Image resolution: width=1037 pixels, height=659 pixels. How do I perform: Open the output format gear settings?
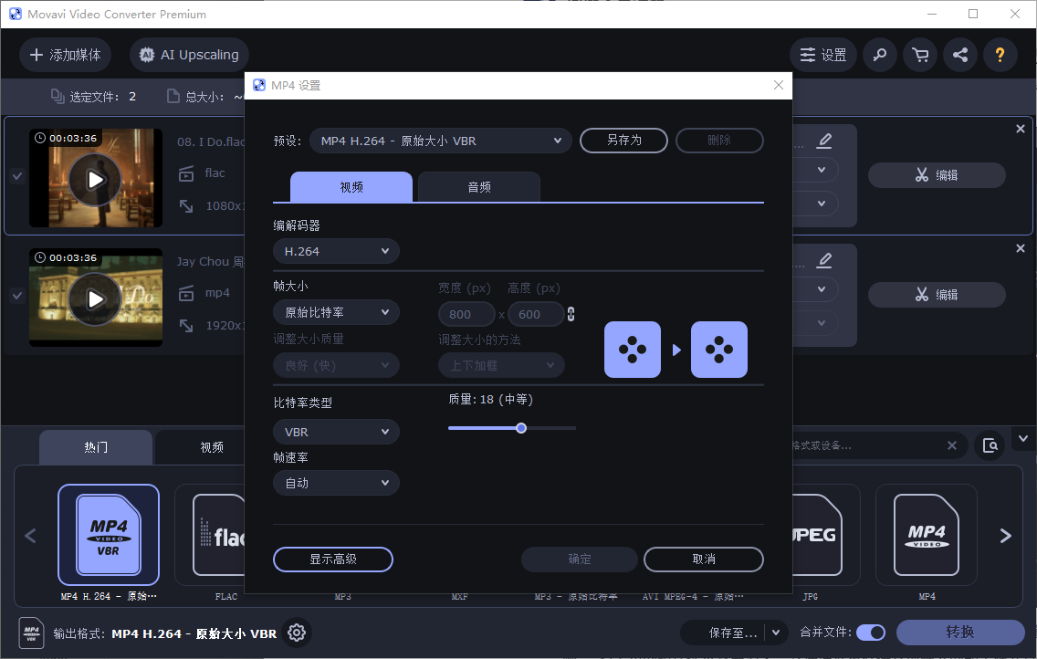(297, 632)
